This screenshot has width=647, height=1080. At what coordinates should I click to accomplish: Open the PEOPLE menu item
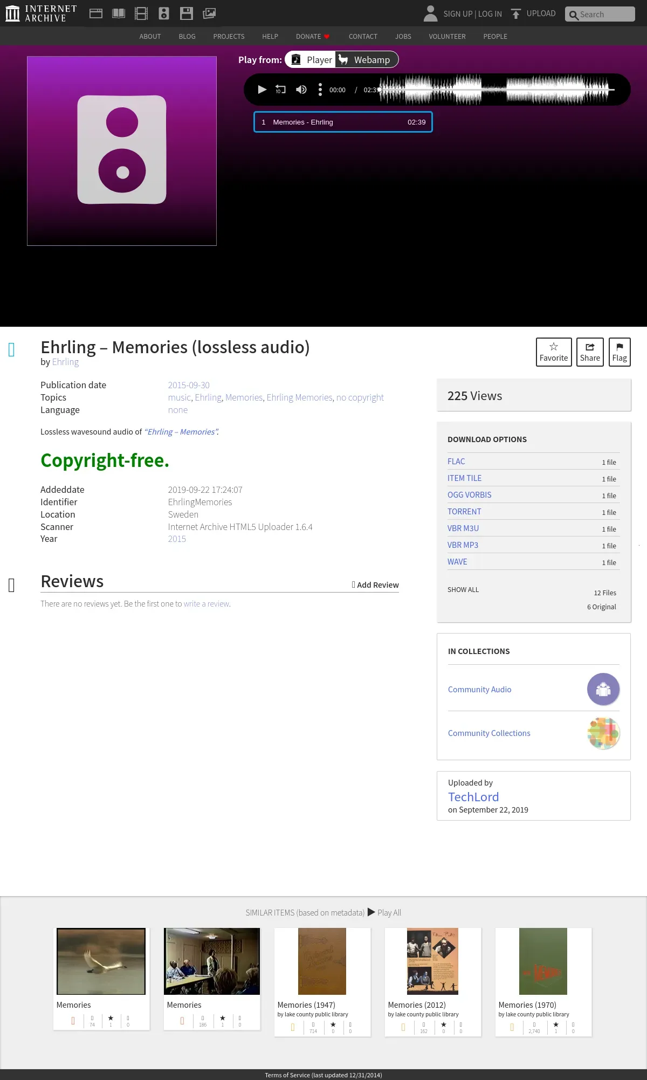495,37
